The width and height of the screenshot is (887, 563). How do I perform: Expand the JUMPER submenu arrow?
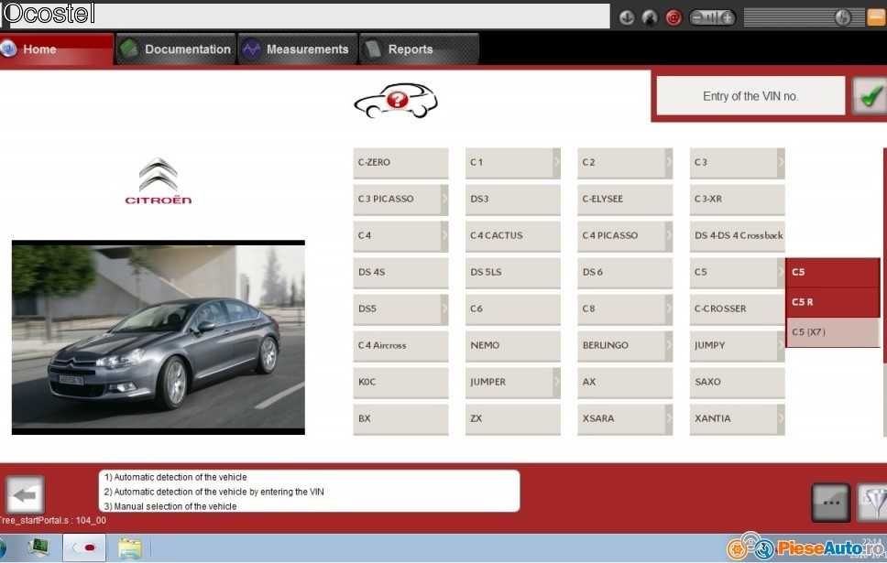556,383
